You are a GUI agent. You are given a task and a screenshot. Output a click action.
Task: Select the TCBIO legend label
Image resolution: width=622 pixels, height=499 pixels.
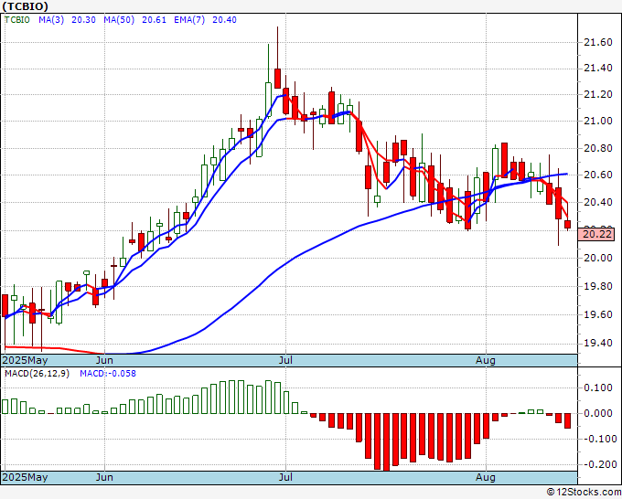click(17, 19)
